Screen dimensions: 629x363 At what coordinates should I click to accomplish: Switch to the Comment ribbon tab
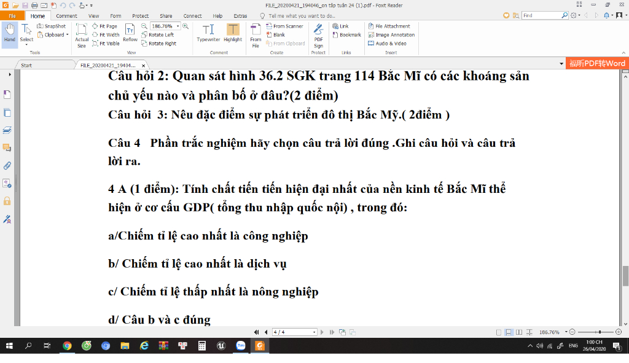tap(66, 15)
